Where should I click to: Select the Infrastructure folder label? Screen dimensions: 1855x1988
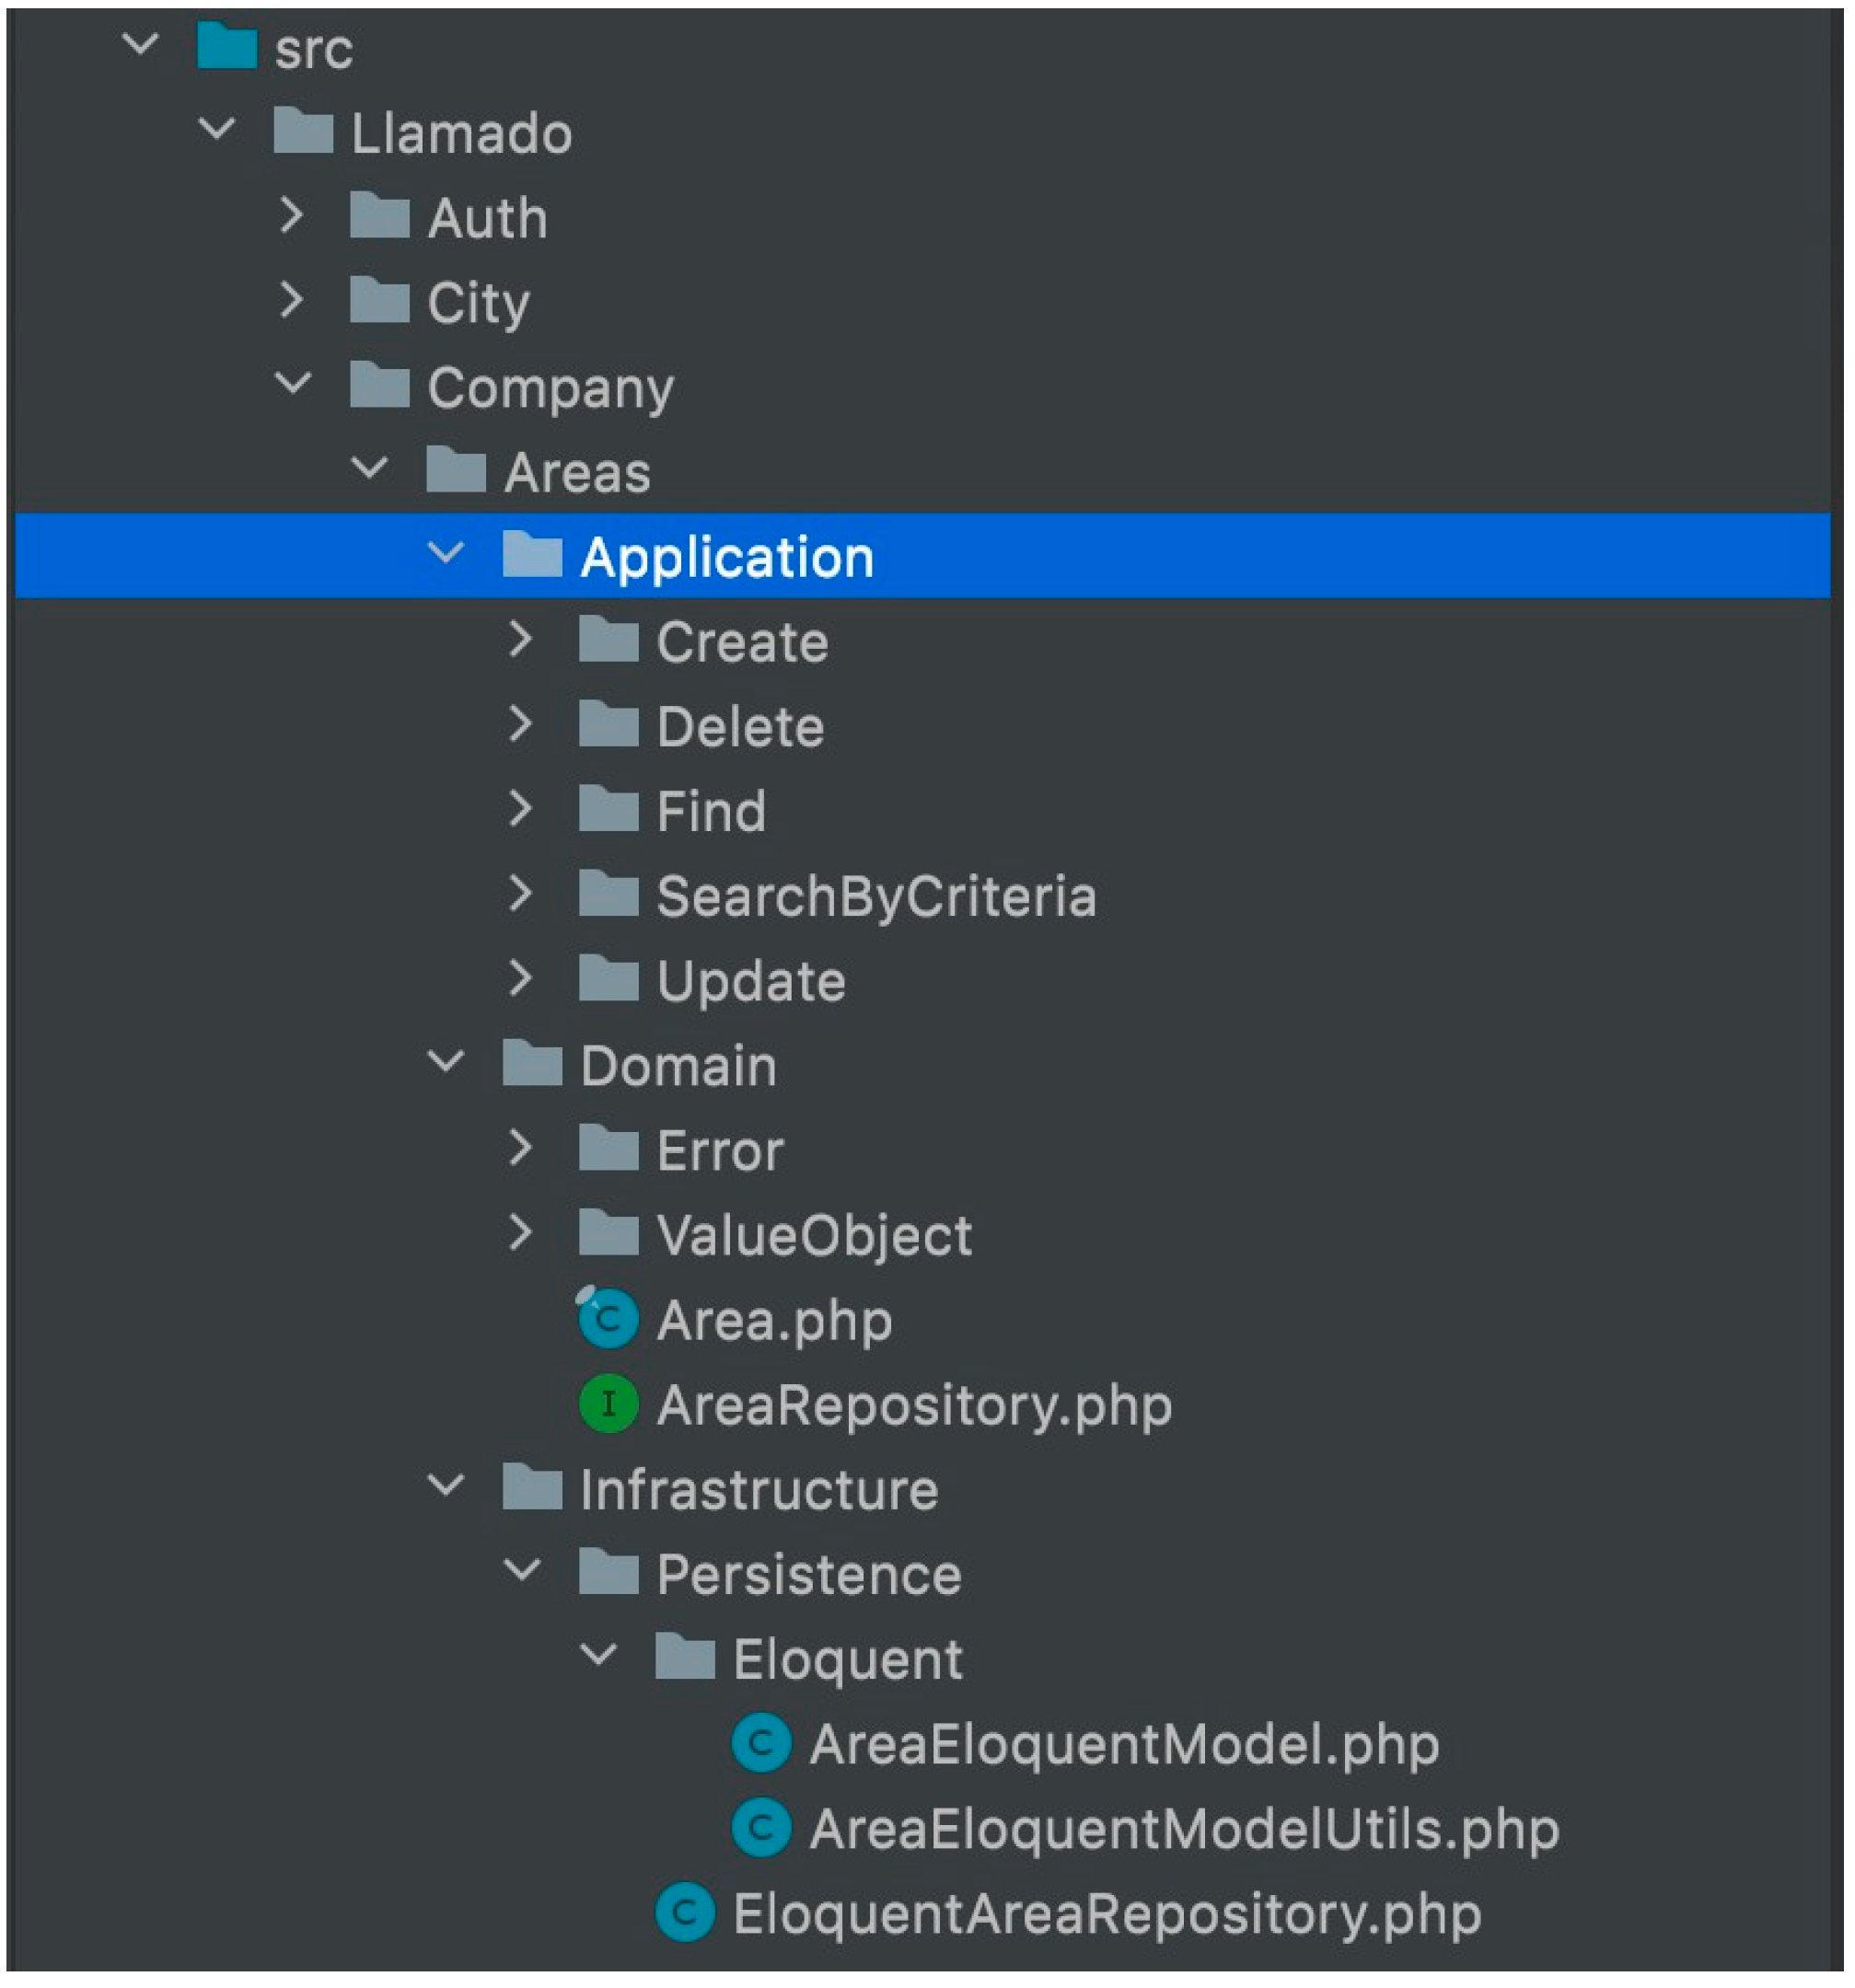pos(758,1490)
